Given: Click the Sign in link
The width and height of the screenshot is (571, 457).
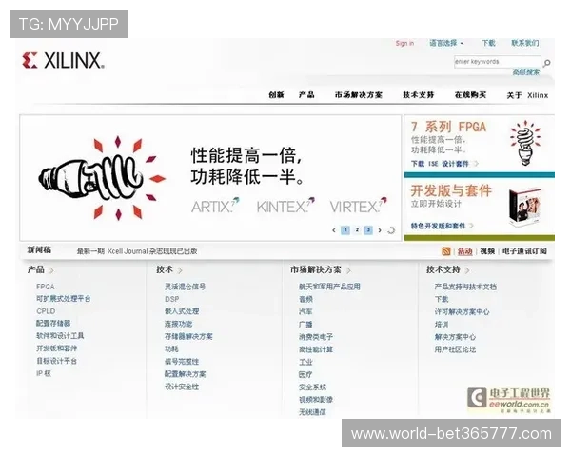Looking at the screenshot, I should pyautogui.click(x=404, y=43).
